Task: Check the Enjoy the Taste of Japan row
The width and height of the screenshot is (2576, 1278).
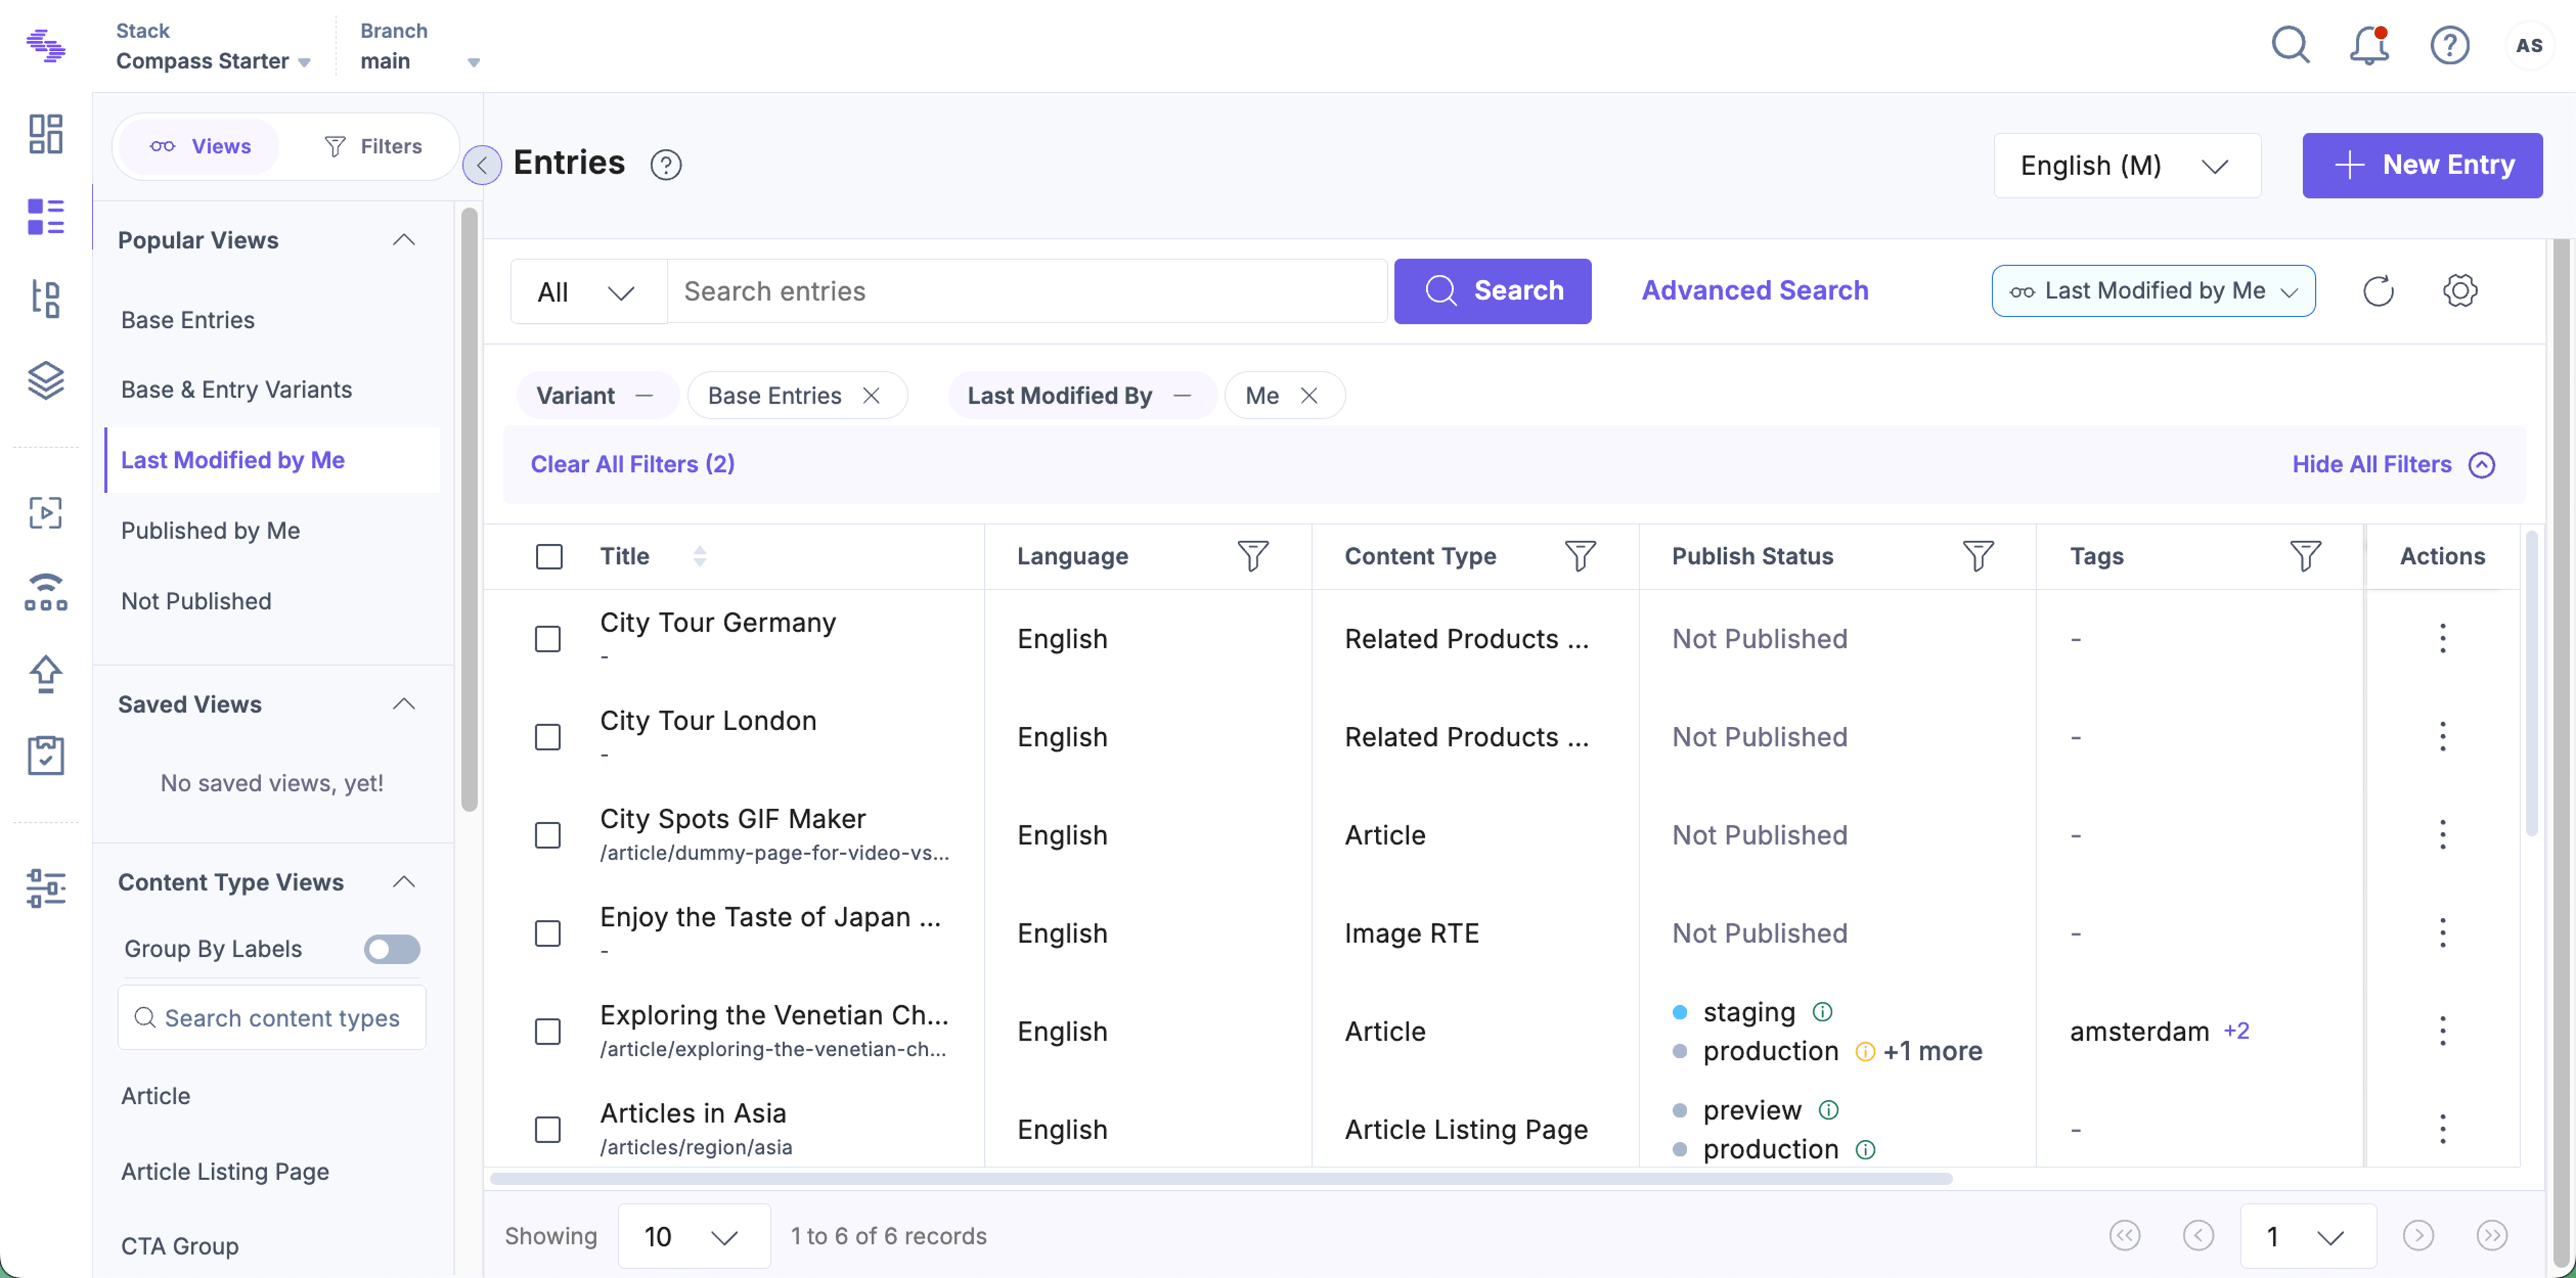Action: tap(548, 933)
